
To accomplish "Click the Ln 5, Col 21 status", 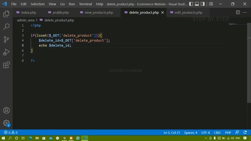I will [x=172, y=133].
